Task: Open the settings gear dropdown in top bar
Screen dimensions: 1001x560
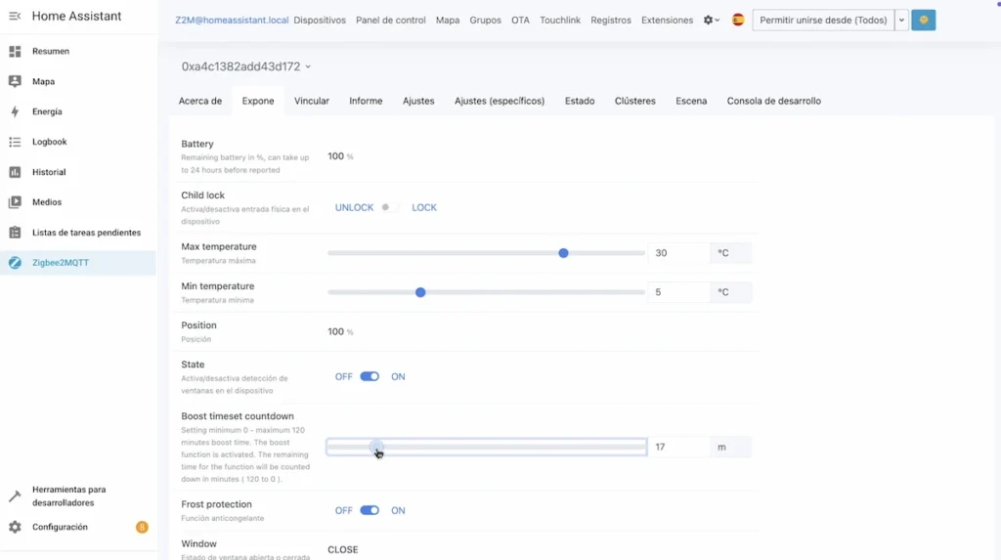Action: tap(712, 20)
